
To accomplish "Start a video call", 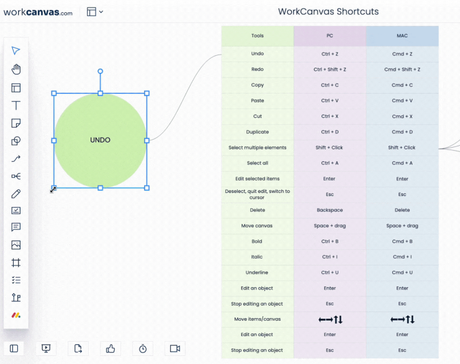I will point(175,348).
